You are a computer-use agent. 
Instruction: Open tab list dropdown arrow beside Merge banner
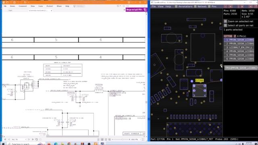tap(124, 10)
